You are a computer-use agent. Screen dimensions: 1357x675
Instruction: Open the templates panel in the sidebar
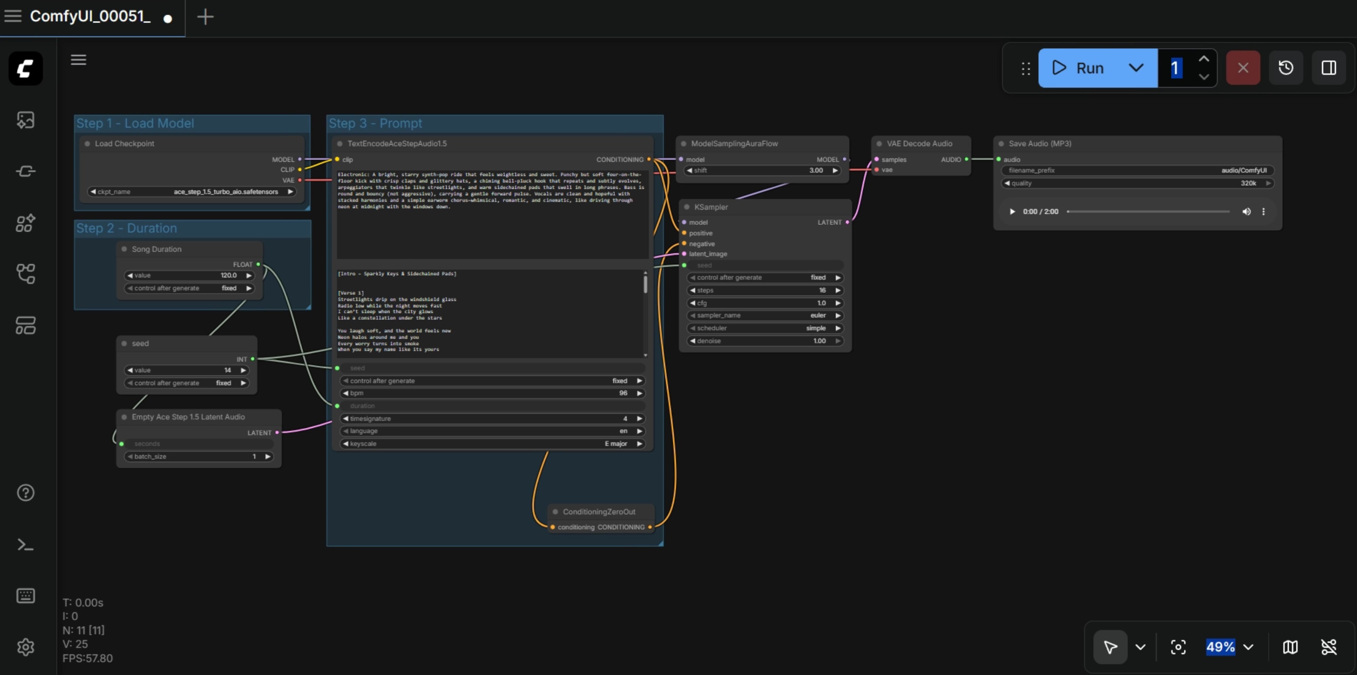point(25,325)
